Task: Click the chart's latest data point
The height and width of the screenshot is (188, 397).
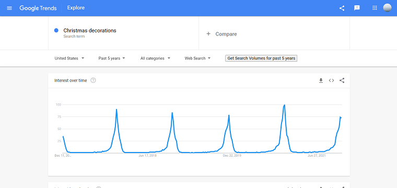Action: [341, 118]
